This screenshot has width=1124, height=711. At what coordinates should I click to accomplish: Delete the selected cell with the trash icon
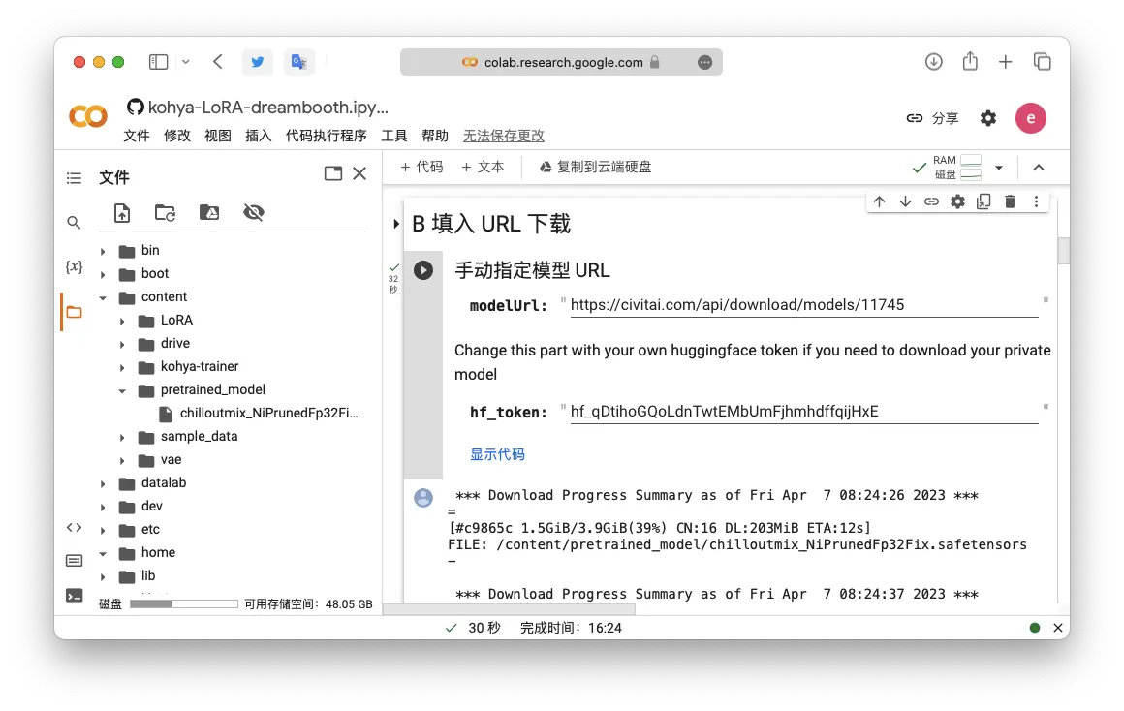coord(1010,201)
